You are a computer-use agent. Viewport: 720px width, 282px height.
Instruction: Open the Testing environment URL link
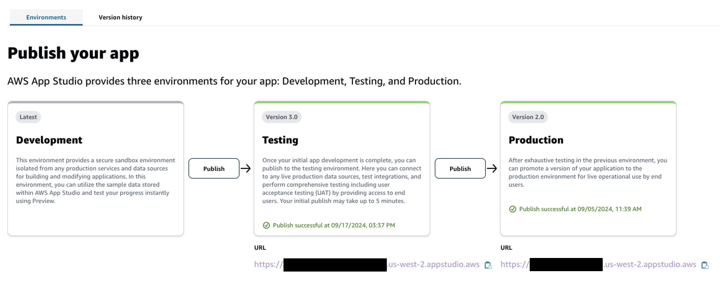[x=367, y=265]
